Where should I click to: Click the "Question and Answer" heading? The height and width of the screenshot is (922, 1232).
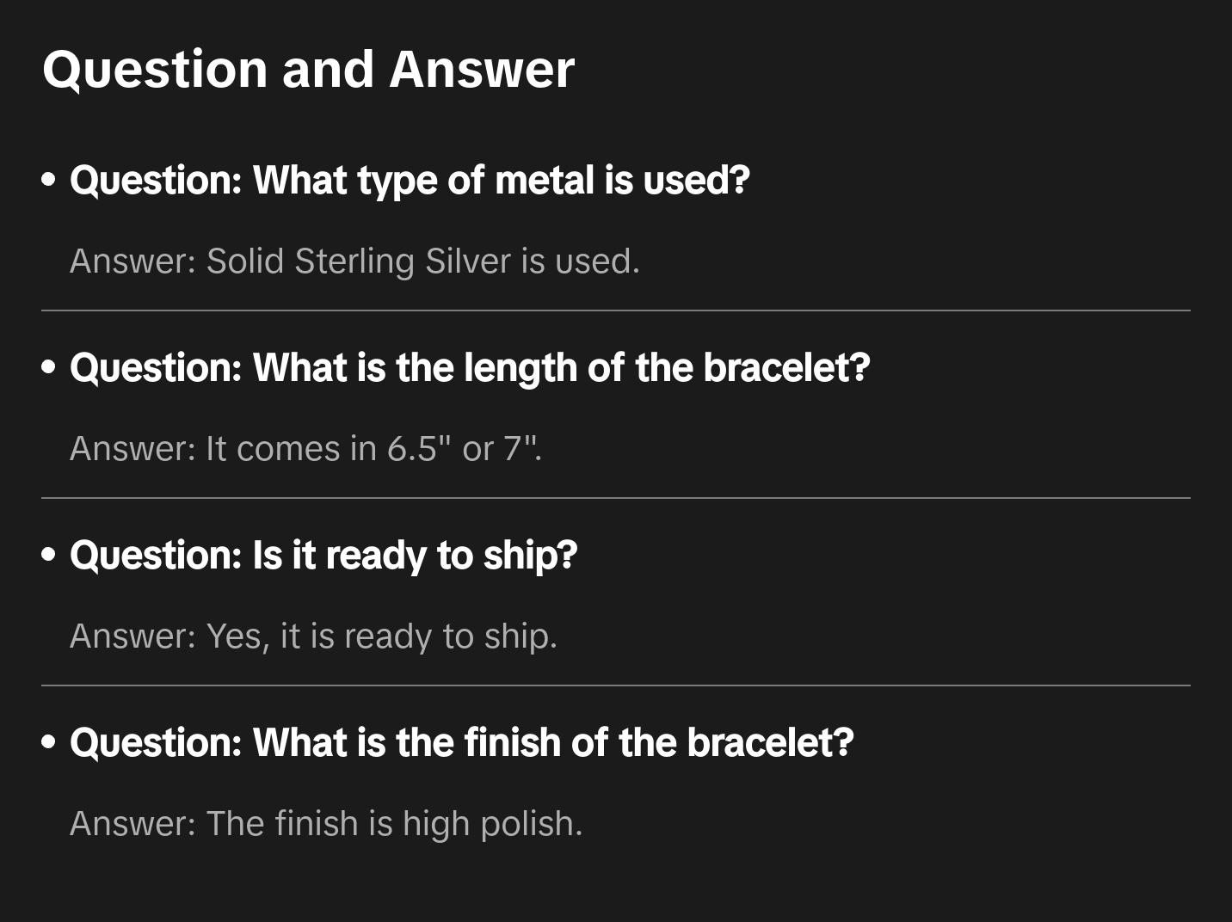pyautogui.click(x=308, y=69)
